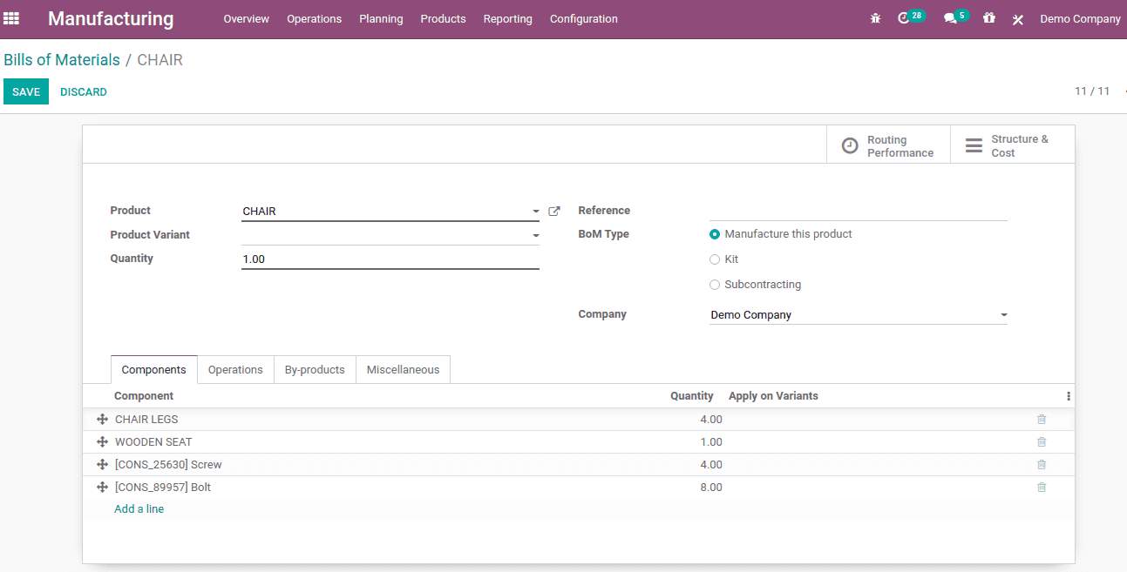Grab the drag handle for Bolt row
1127x572 pixels.
click(102, 488)
